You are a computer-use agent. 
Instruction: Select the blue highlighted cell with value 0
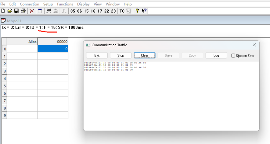(53, 49)
